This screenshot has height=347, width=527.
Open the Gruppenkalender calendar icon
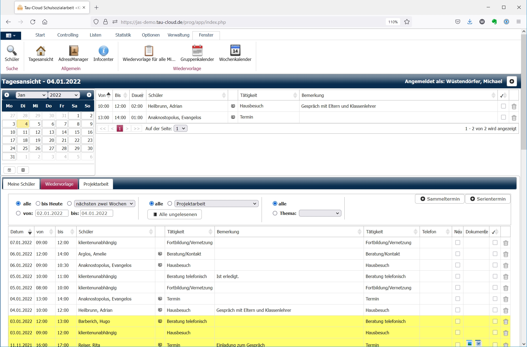point(197,51)
